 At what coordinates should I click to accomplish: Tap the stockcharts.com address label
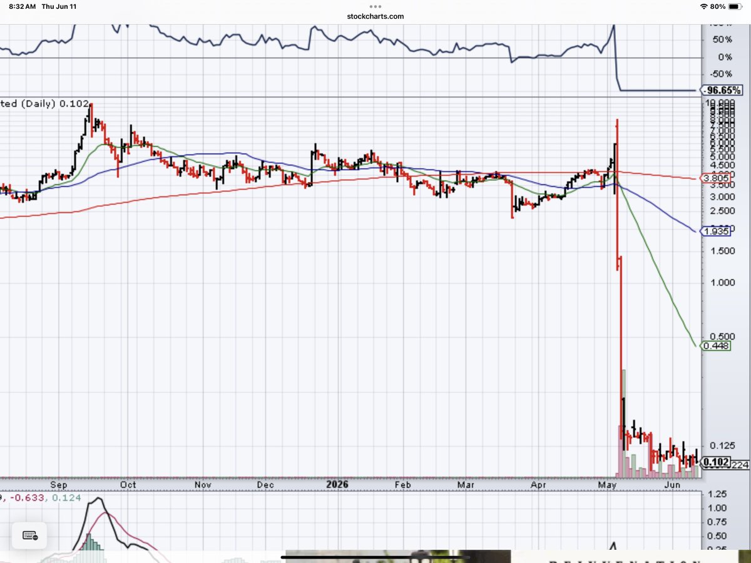[375, 17]
